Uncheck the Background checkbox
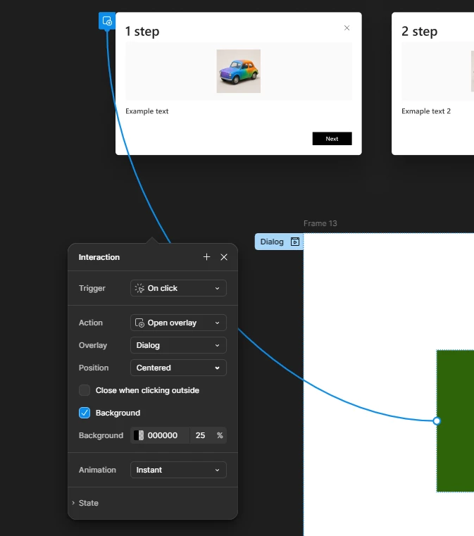The width and height of the screenshot is (474, 536). (85, 413)
